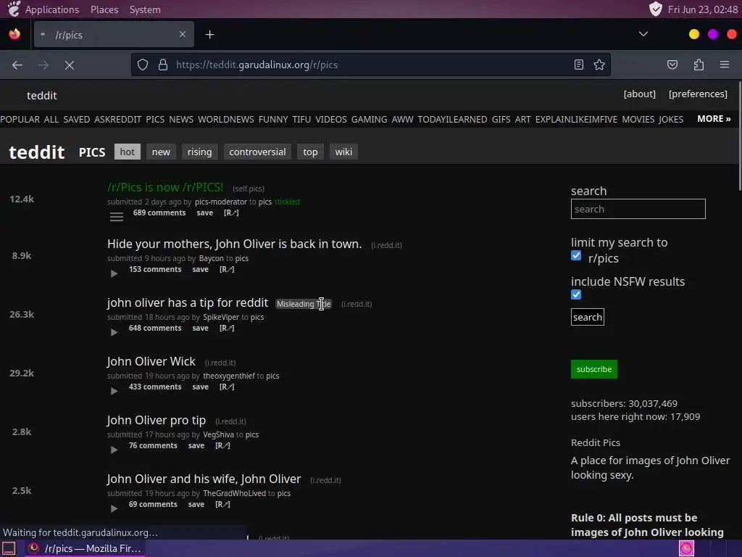Stop loading the page with X icon
The width and height of the screenshot is (742, 557).
(70, 65)
